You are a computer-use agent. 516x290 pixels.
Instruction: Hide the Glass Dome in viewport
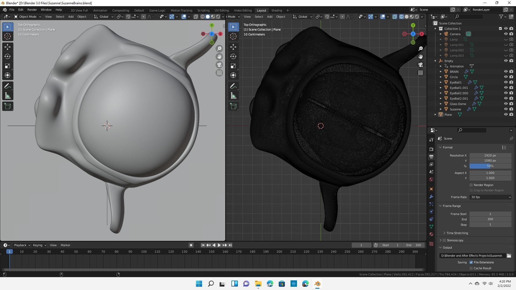[506, 104]
